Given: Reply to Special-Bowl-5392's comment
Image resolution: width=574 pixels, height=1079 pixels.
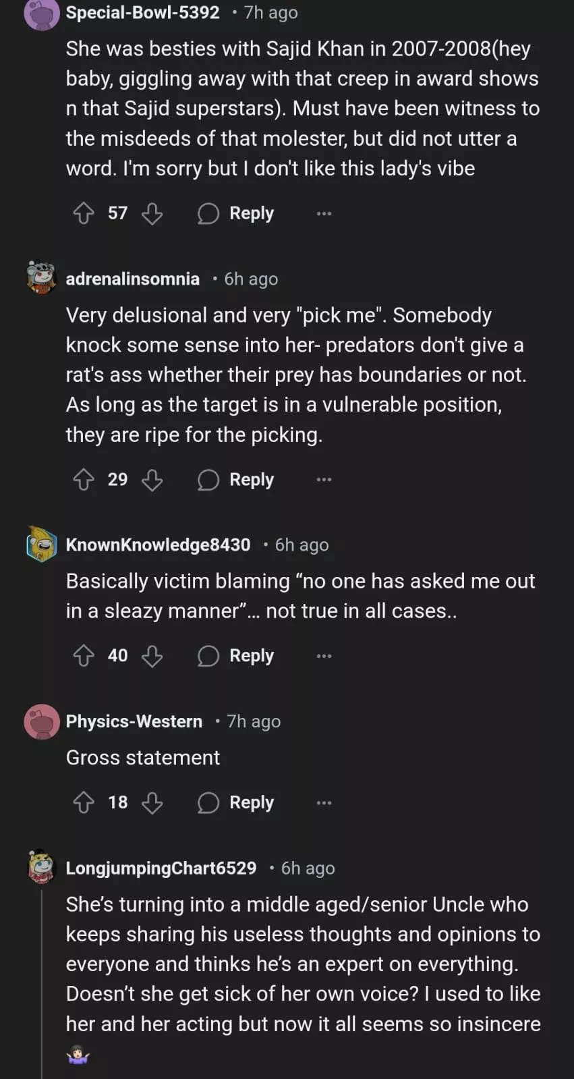Looking at the screenshot, I should coord(236,214).
